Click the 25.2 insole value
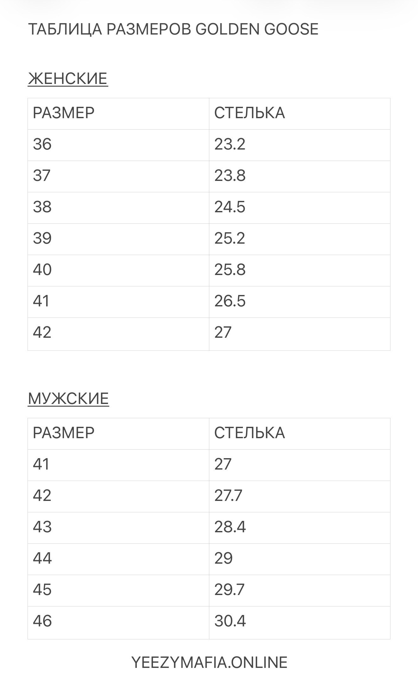418x685 pixels. pos(230,238)
